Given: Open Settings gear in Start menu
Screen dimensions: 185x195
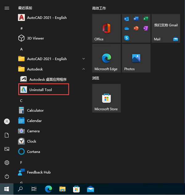Looking at the screenshot, I should 7,163.
